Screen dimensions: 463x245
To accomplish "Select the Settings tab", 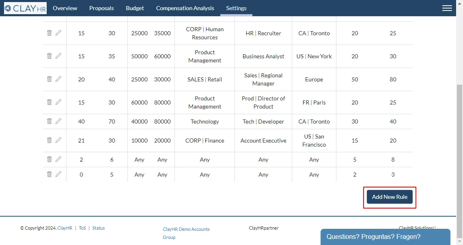I will [236, 8].
